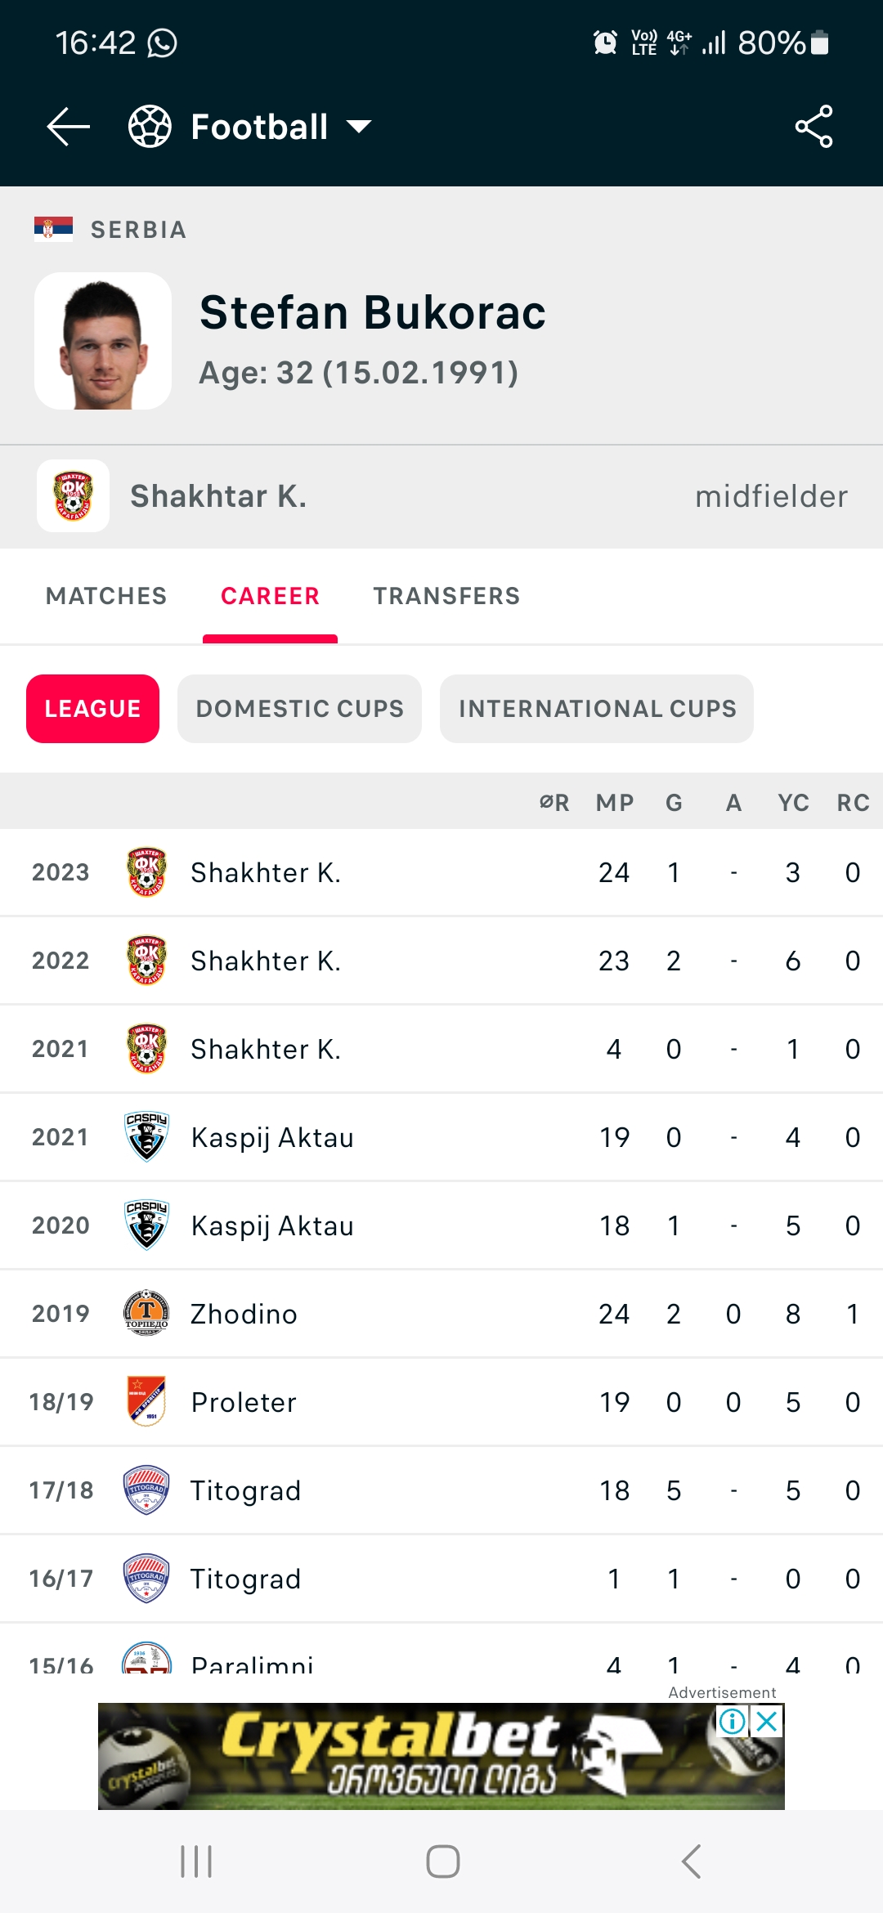Tap the back arrow icon

coord(68,127)
